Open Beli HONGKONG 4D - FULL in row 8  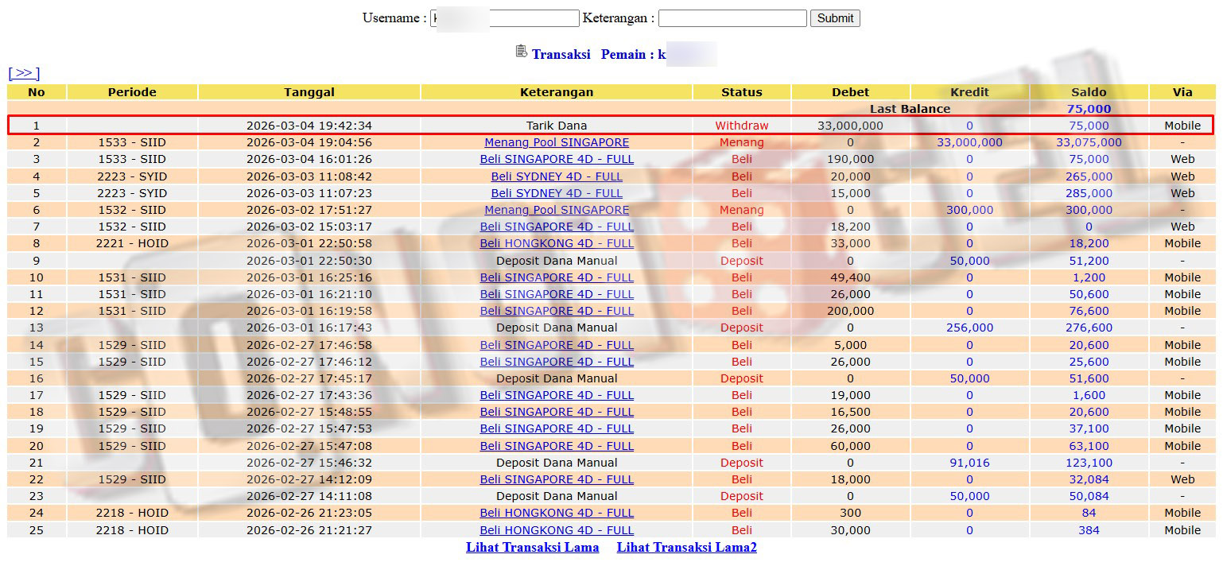pos(557,243)
